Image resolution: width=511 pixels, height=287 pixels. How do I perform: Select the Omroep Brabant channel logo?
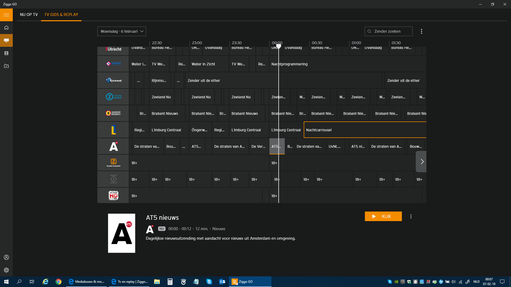pyautogui.click(x=113, y=113)
